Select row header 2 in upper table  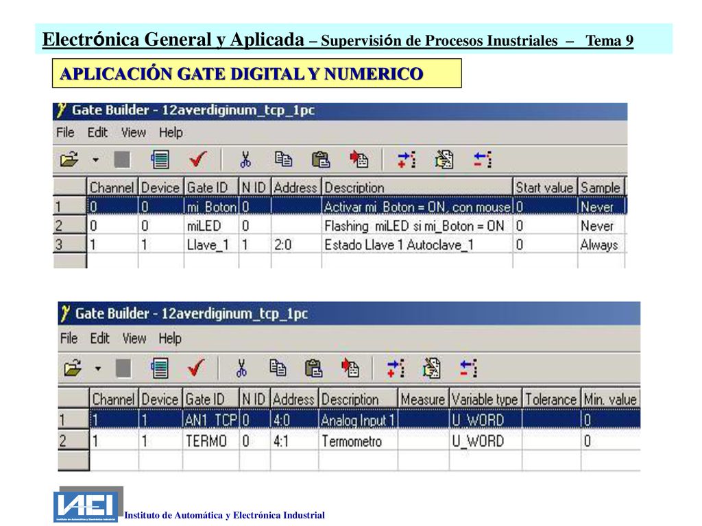pos(69,225)
